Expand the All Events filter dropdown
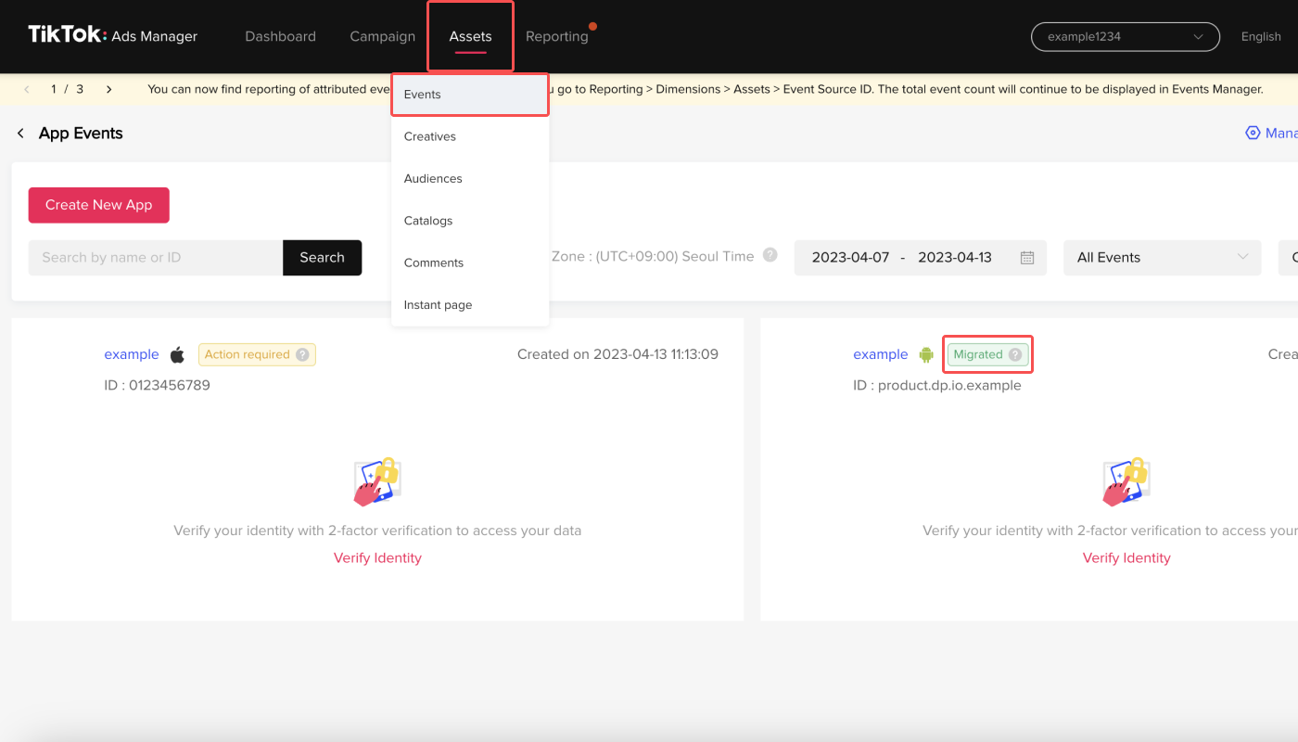This screenshot has width=1298, height=742. (x=1163, y=258)
